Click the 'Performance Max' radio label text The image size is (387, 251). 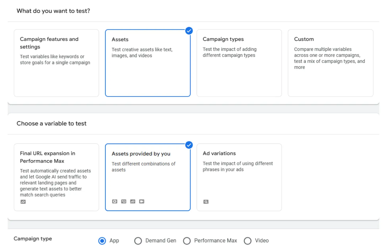(215, 240)
